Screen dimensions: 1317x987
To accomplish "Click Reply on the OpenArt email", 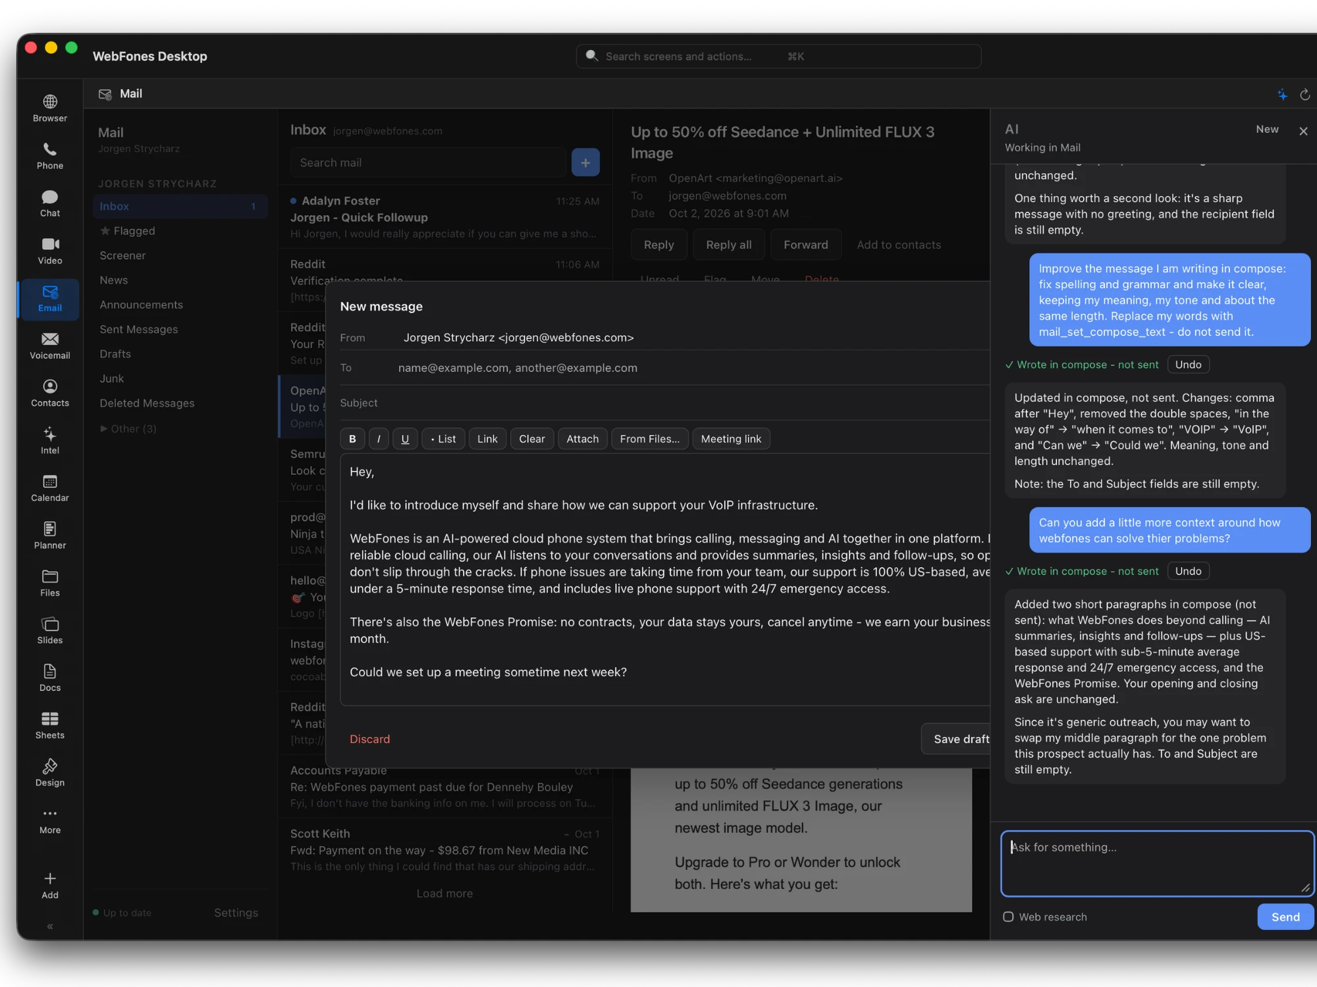I will coord(658,245).
